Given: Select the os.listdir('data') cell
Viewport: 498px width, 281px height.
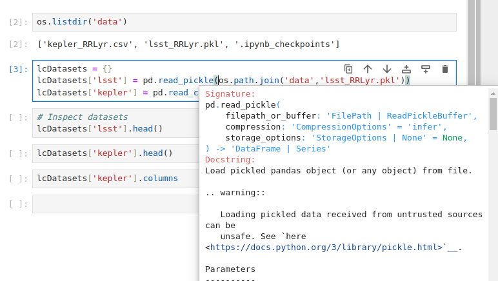Looking at the screenshot, I should 244,22.
